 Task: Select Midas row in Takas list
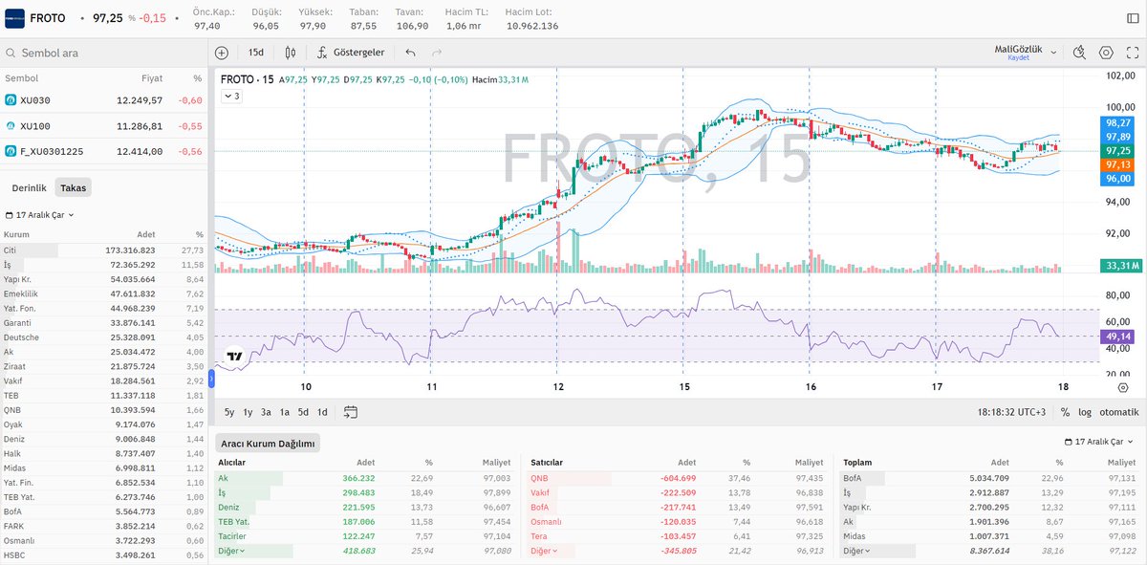click(x=104, y=468)
